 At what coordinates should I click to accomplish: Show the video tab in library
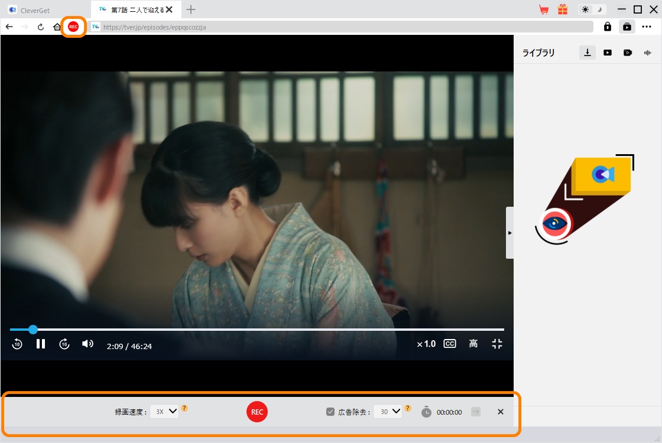608,53
